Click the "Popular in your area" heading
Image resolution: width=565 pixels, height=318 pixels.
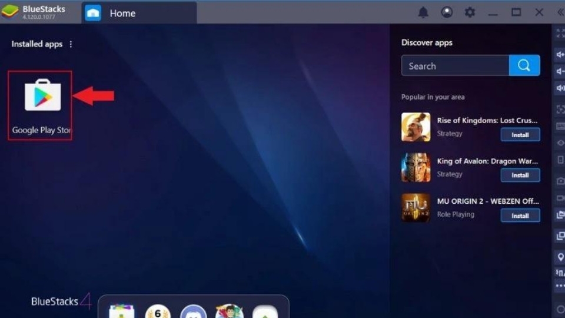[x=433, y=97]
